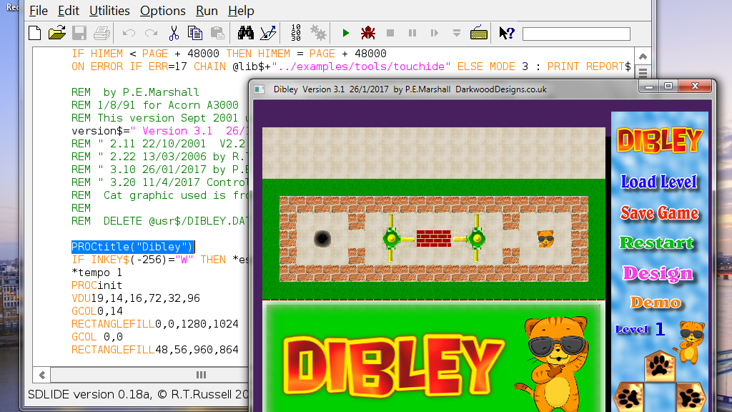Click the New file icon

point(34,33)
